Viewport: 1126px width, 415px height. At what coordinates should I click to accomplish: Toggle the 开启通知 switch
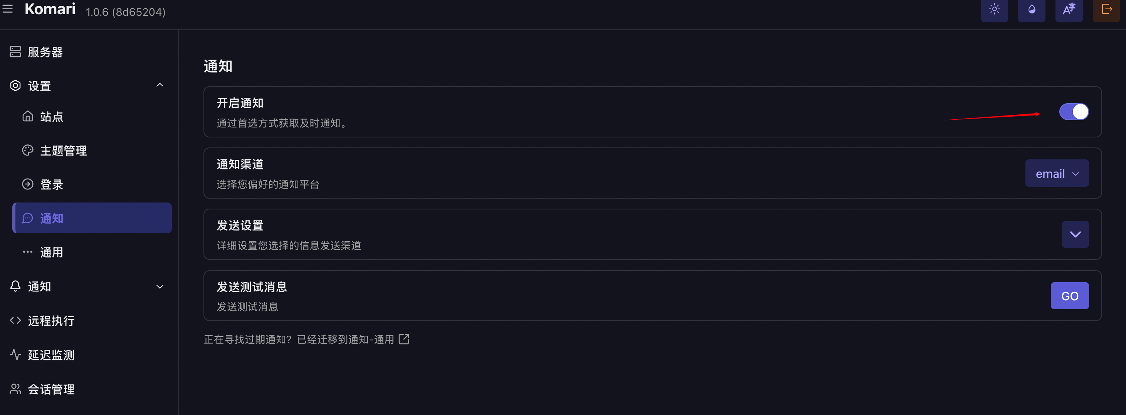(1074, 112)
